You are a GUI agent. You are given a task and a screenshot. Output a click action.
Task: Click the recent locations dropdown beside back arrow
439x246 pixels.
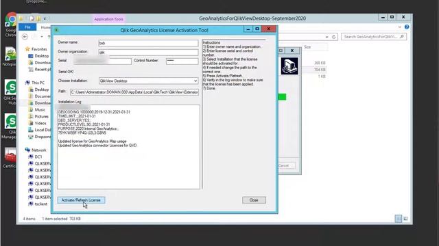pyautogui.click(x=42, y=36)
